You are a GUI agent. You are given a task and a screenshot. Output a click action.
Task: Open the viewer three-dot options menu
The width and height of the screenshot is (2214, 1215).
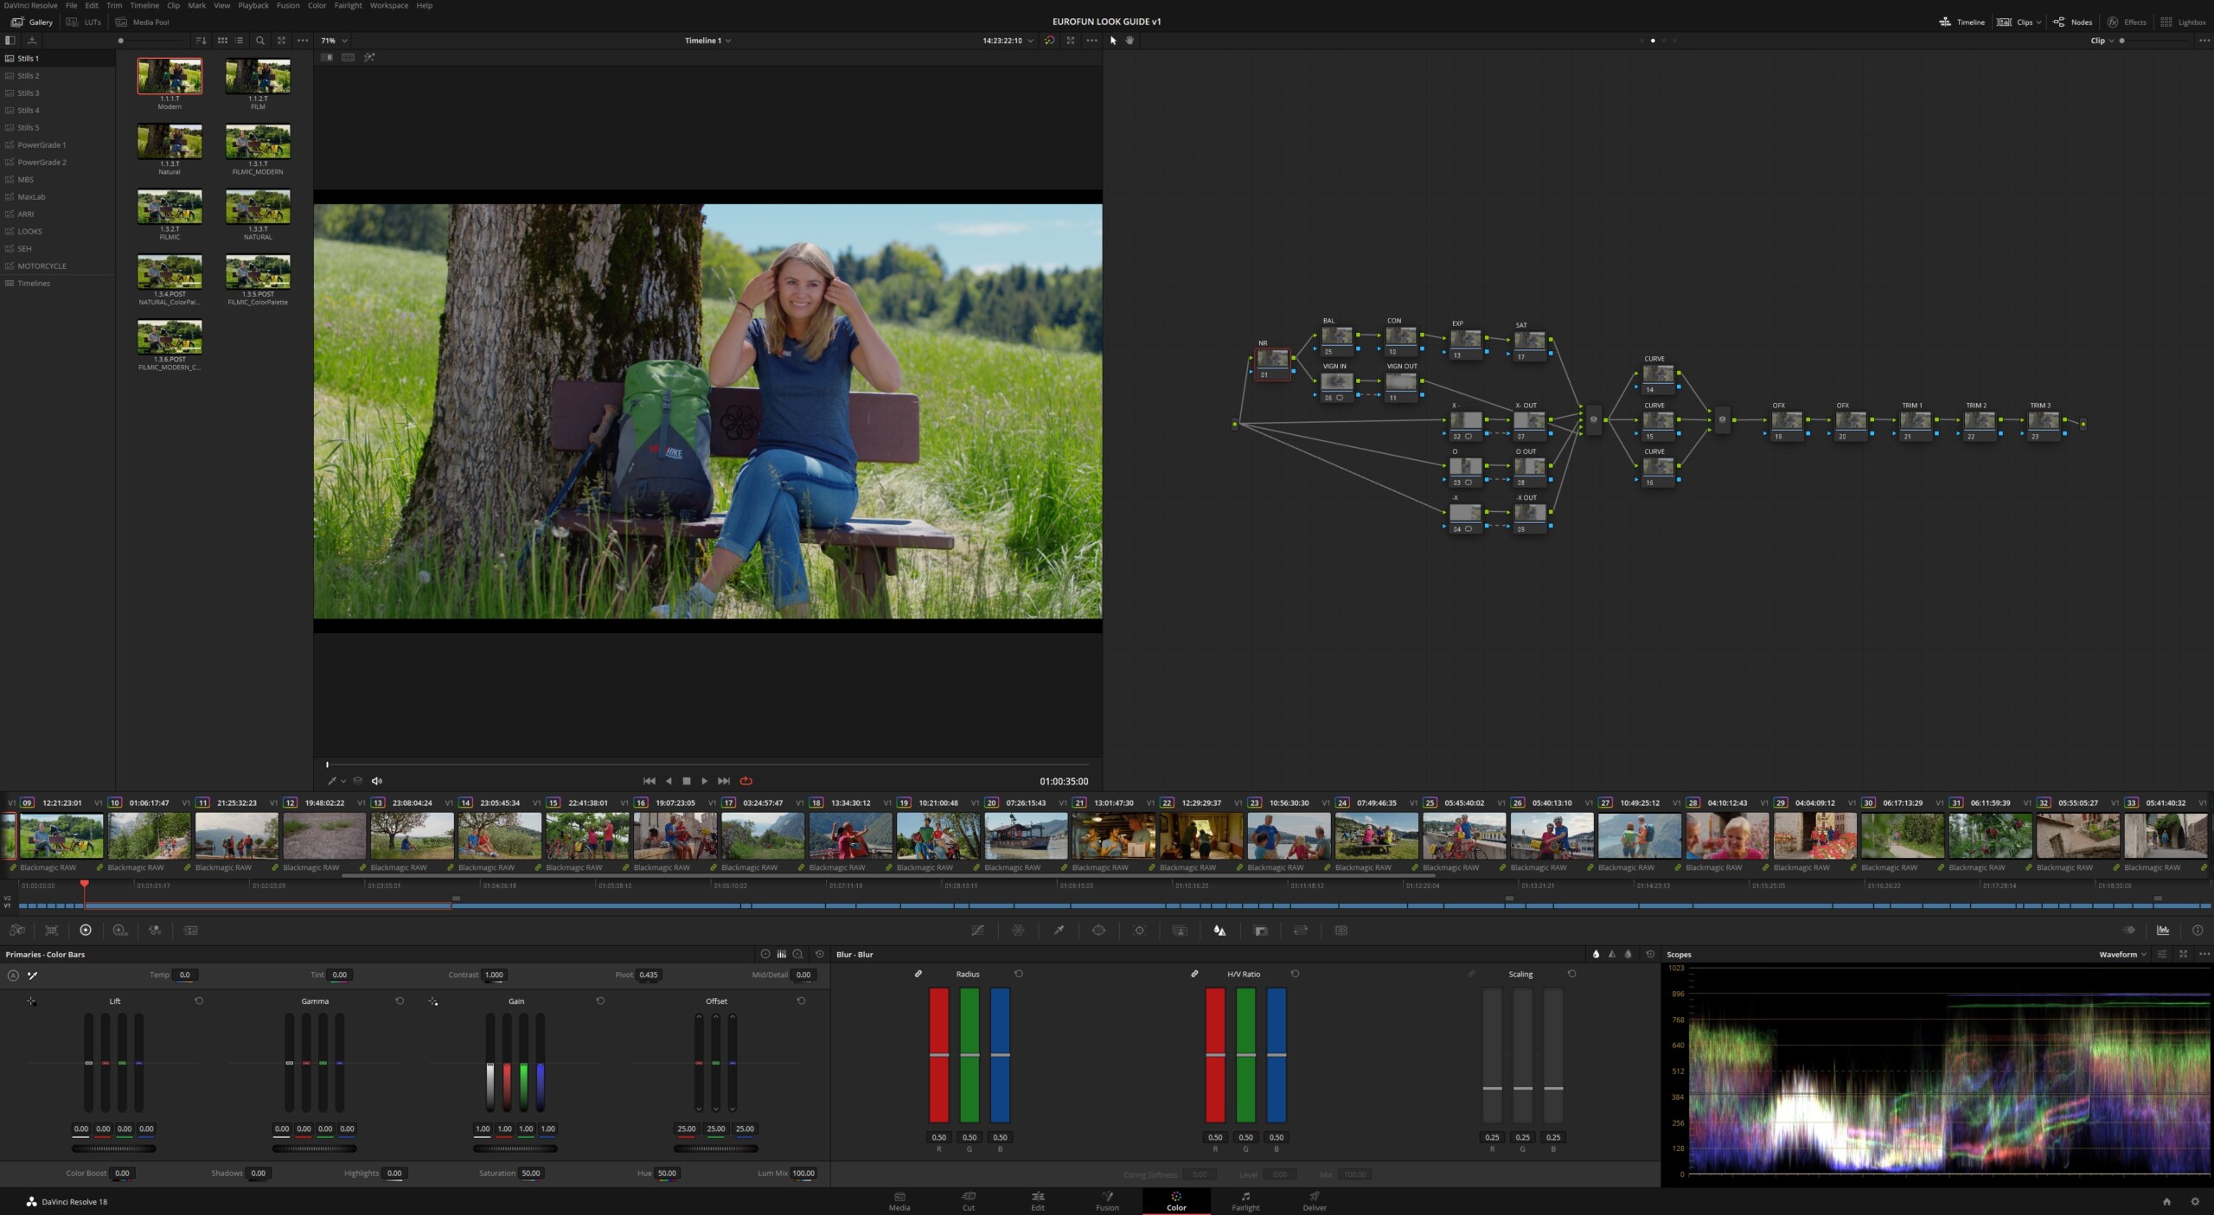pos(1091,41)
